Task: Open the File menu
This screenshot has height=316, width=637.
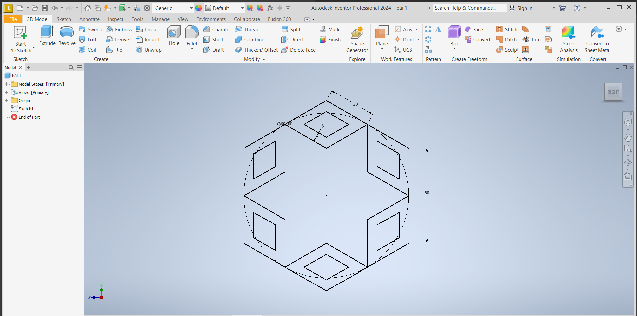Action: click(13, 19)
